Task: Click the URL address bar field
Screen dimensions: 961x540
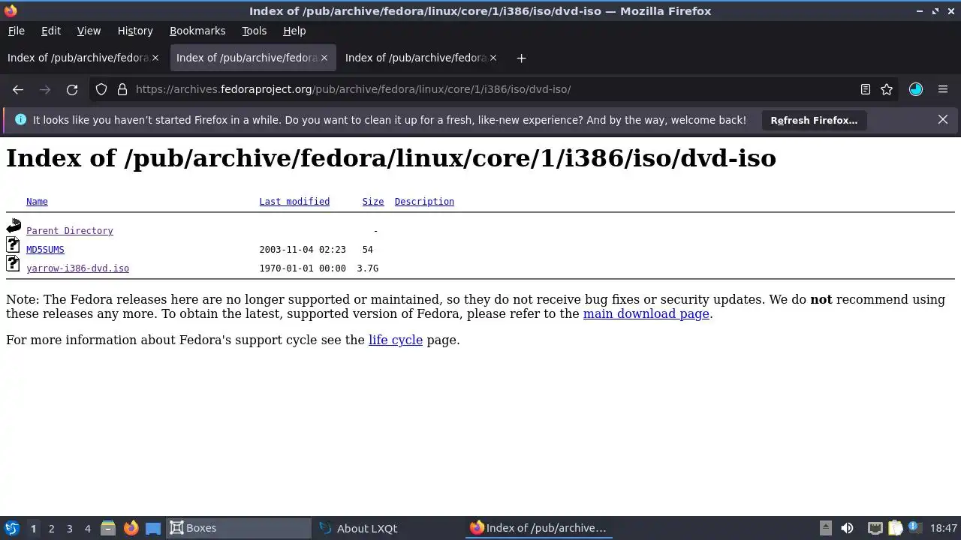Action: [492, 89]
